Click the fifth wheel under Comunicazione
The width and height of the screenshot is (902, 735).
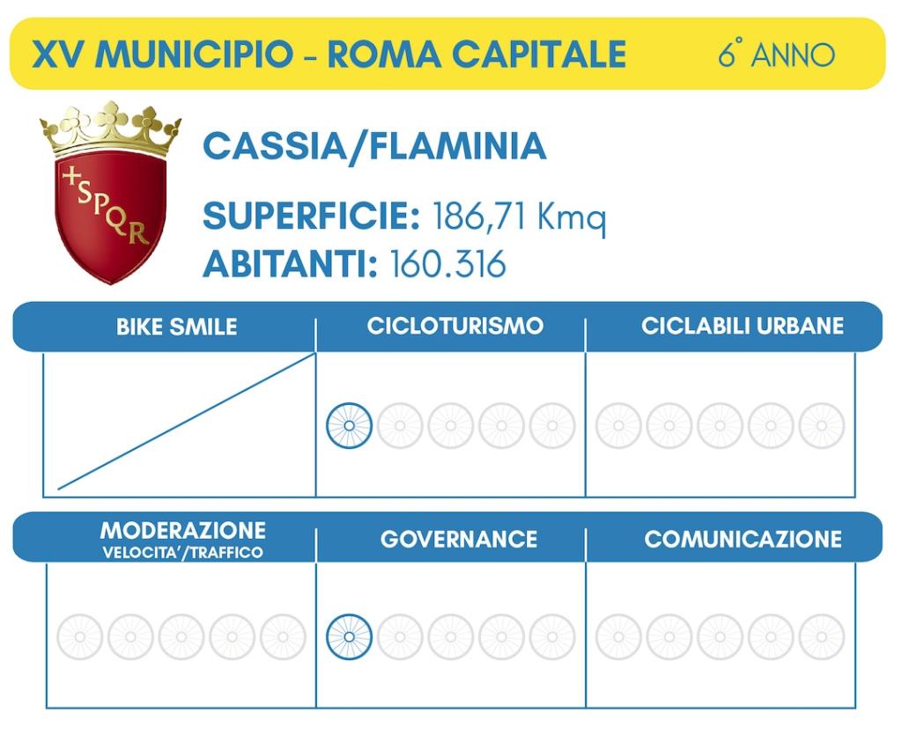(822, 636)
